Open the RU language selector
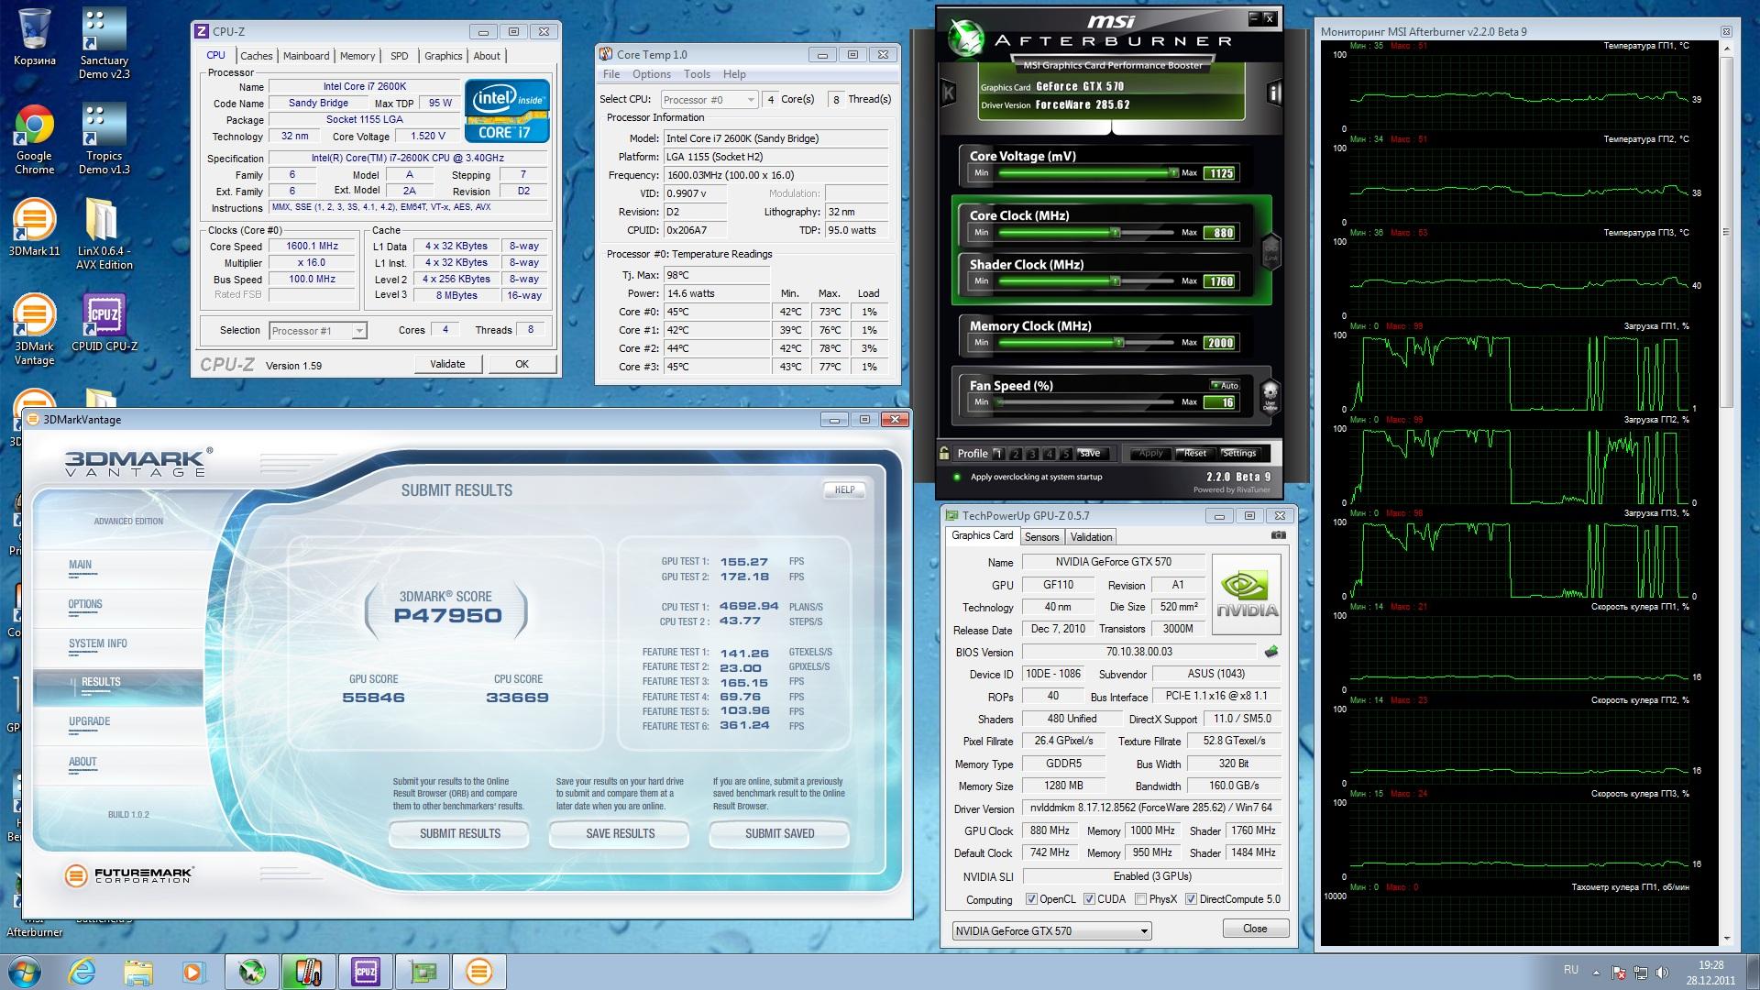Image resolution: width=1760 pixels, height=990 pixels. 1571,969
